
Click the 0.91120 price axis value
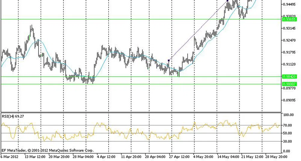(x=289, y=64)
